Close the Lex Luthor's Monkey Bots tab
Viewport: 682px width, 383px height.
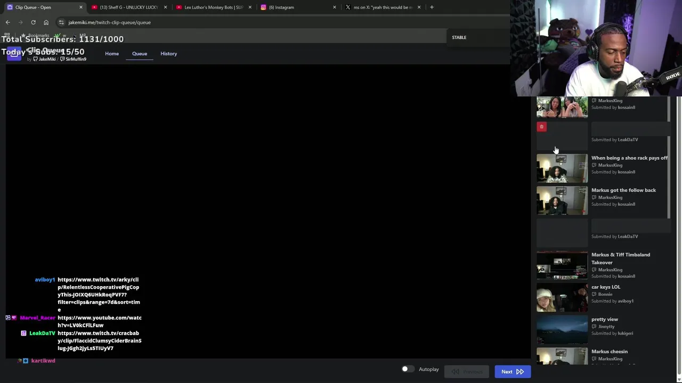pos(250,7)
